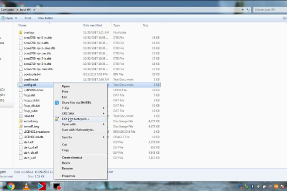Select the overlays folder icon
Screen dimensions: 287x191
(x=20, y=32)
